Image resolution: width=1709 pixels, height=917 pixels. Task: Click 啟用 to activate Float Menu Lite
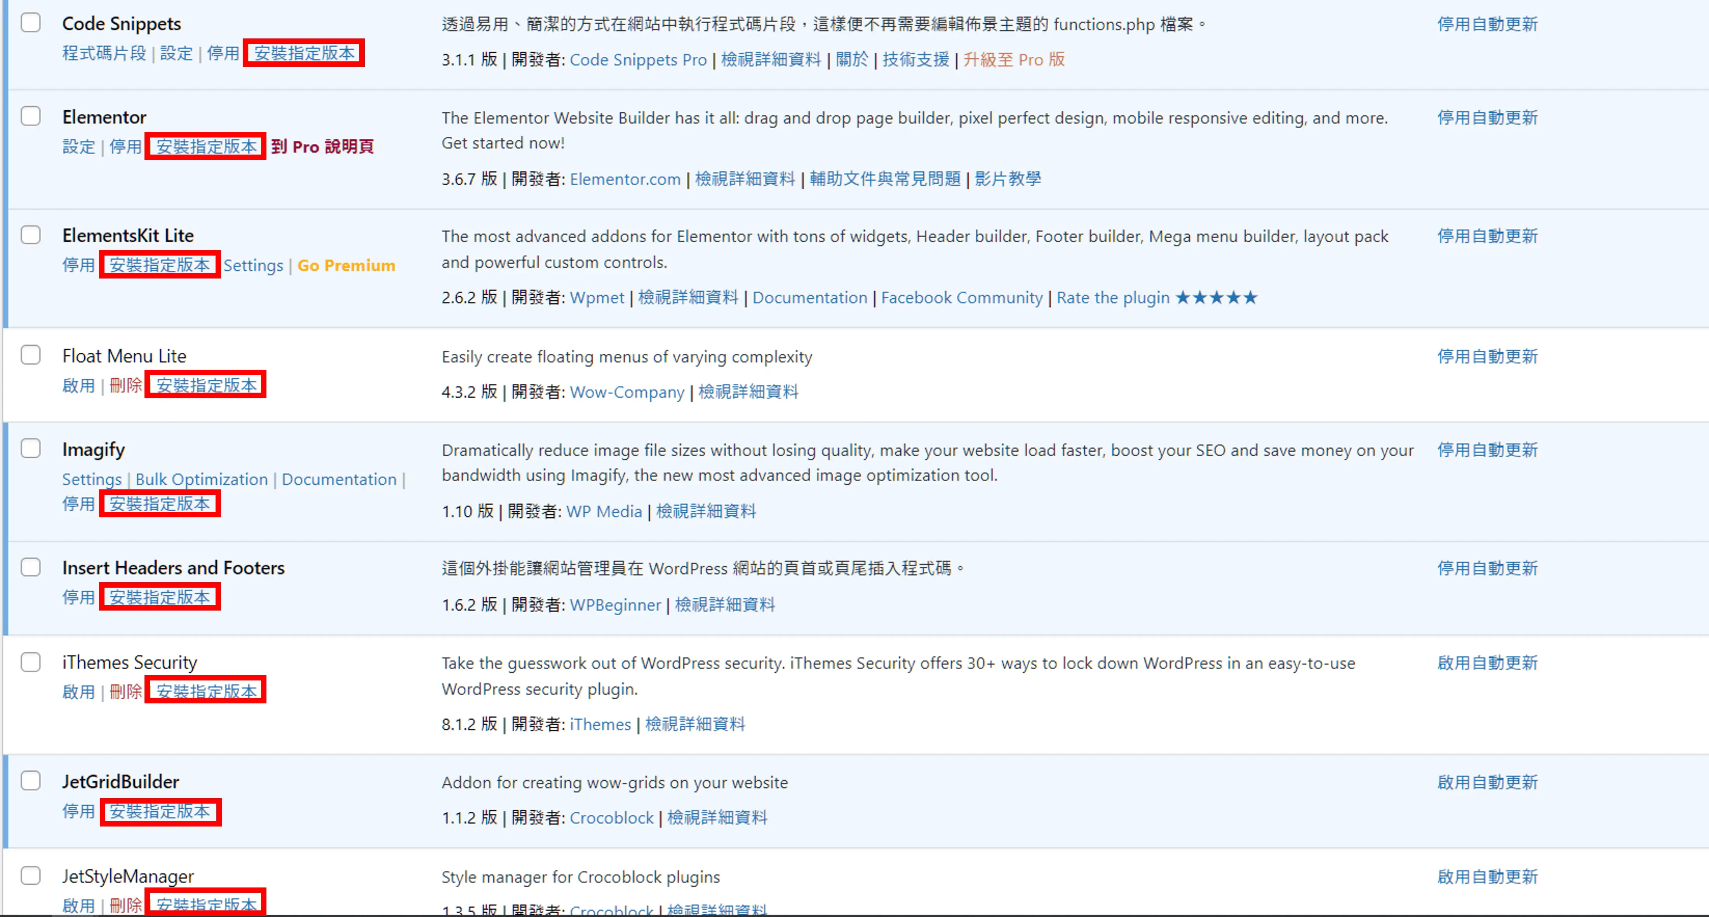[79, 386]
